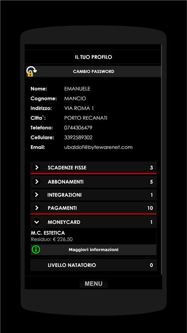The height and width of the screenshot is (333, 187).
Task: Open the MENU button at bottom
Action: click(93, 284)
